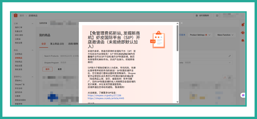The height and width of the screenshot is (119, 257).
Task: Click the dialog scrollbar down arrow
Action: pos(178,102)
